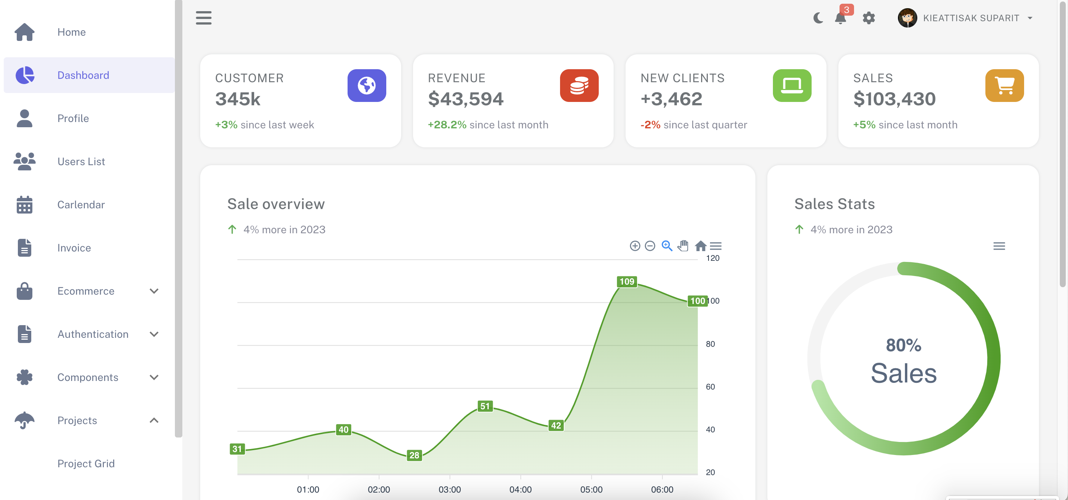Click the 31 data point label on chart
This screenshot has height=500, width=1068.
(x=237, y=449)
